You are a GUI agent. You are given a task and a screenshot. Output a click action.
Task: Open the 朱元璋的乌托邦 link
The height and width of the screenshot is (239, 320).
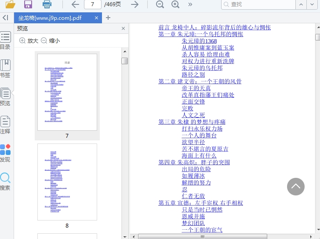point(202,68)
